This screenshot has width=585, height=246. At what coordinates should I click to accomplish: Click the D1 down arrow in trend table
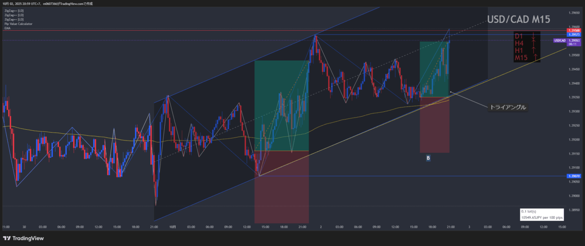pos(534,36)
